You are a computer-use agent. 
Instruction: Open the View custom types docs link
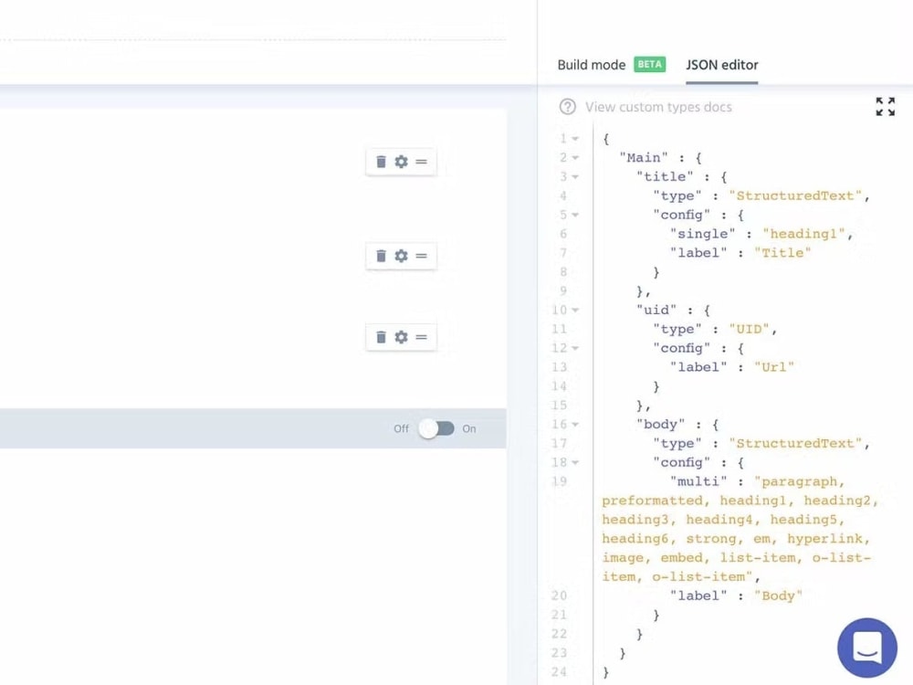[x=659, y=107]
